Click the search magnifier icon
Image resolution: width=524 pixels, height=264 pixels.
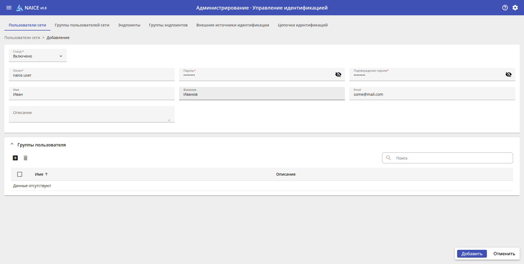point(388,158)
